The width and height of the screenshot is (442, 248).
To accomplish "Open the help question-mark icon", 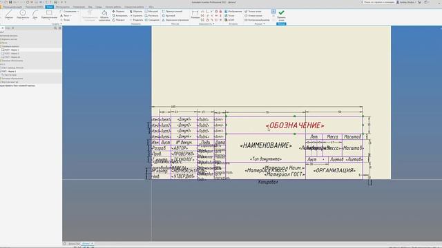I will coord(425,2).
